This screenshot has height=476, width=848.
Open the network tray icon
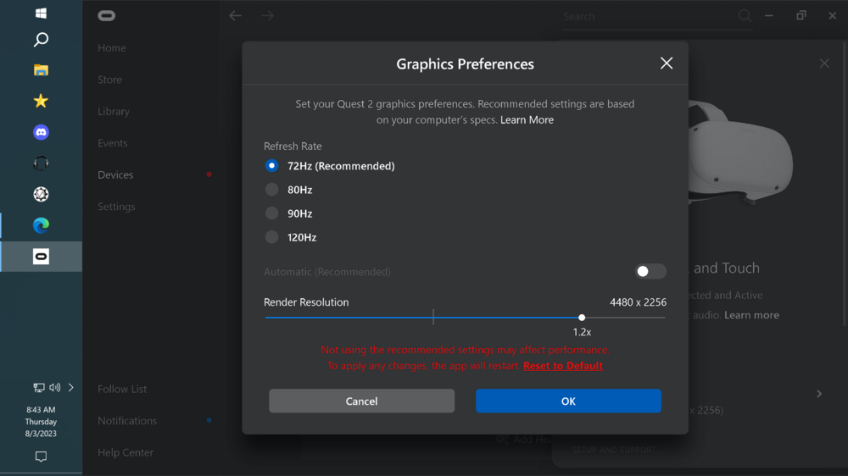coord(39,387)
